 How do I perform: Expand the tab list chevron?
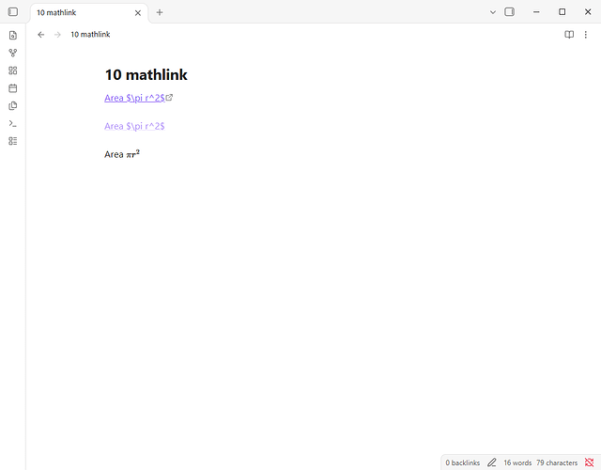pyautogui.click(x=493, y=12)
